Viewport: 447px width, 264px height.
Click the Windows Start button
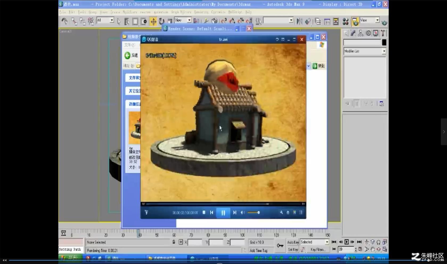point(70,258)
